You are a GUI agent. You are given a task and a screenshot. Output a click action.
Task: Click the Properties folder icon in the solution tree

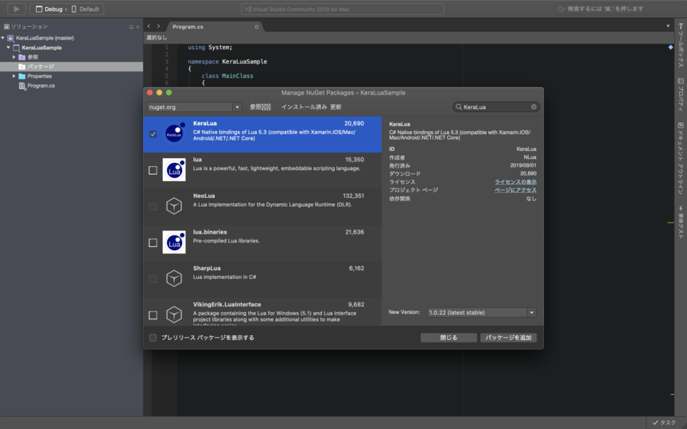pyautogui.click(x=22, y=76)
